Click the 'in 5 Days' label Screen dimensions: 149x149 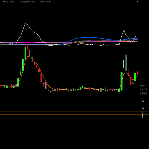pos(143,93)
